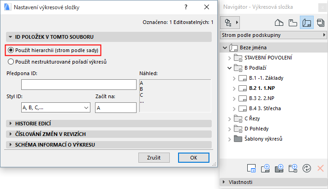This screenshot has width=328, height=189.
Task: Expand B.3 2. 2.NP chevron
Action: point(234,99)
